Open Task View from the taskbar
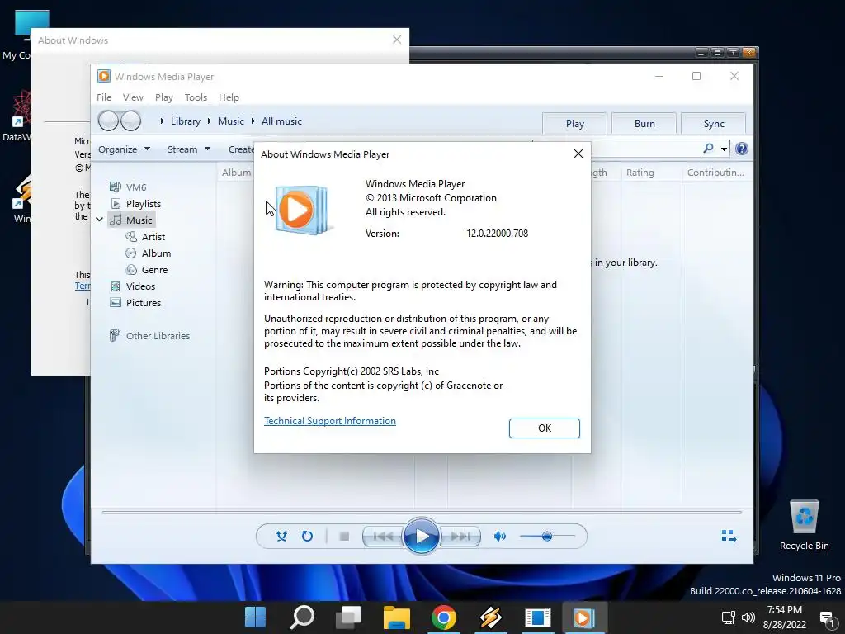Viewport: 845px width, 634px height. pyautogui.click(x=349, y=617)
